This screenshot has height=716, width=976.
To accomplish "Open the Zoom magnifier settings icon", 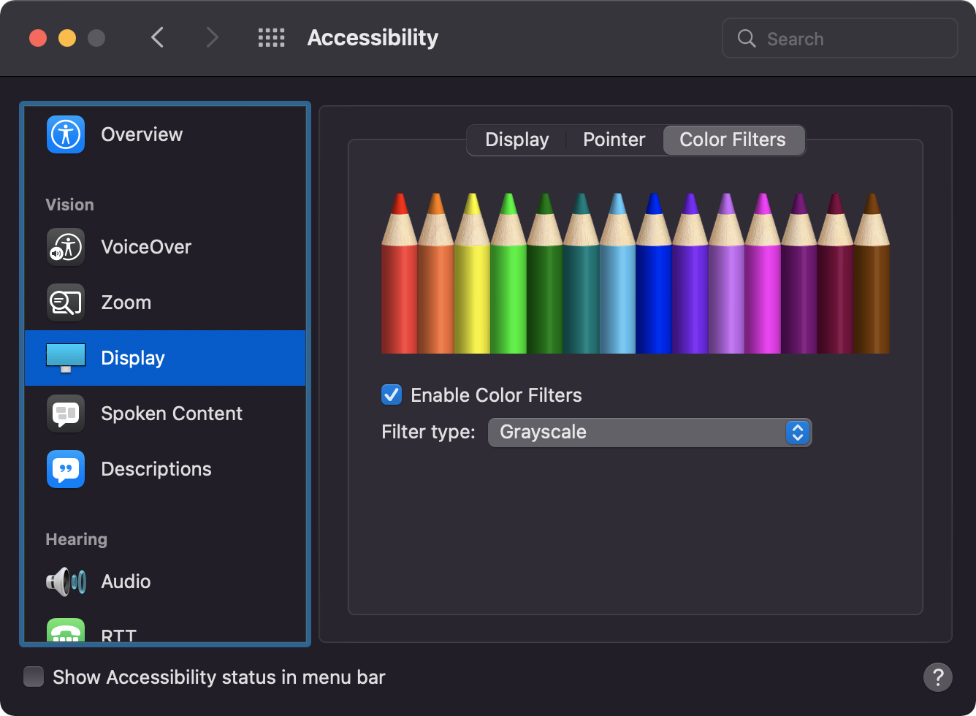I will tap(66, 302).
